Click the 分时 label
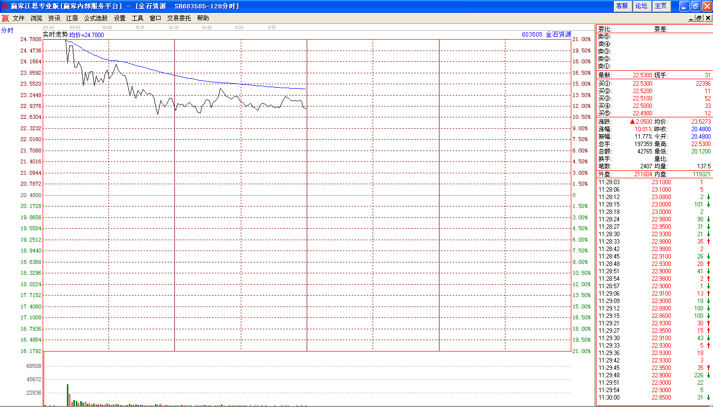This screenshot has width=713, height=407. pos(7,30)
